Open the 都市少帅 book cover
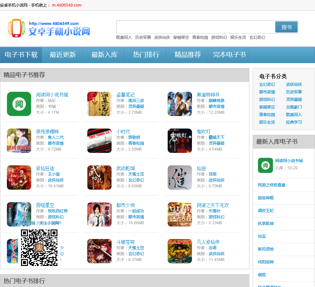The width and height of the screenshot is (315, 287). point(99,214)
